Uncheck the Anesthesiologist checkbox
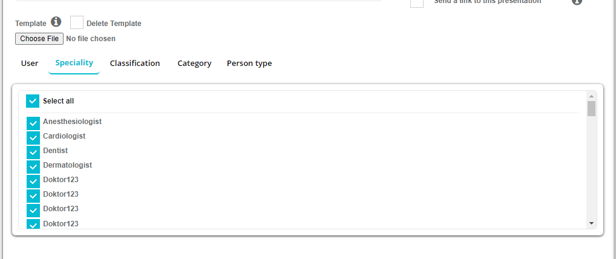Image resolution: width=616 pixels, height=259 pixels. (33, 122)
